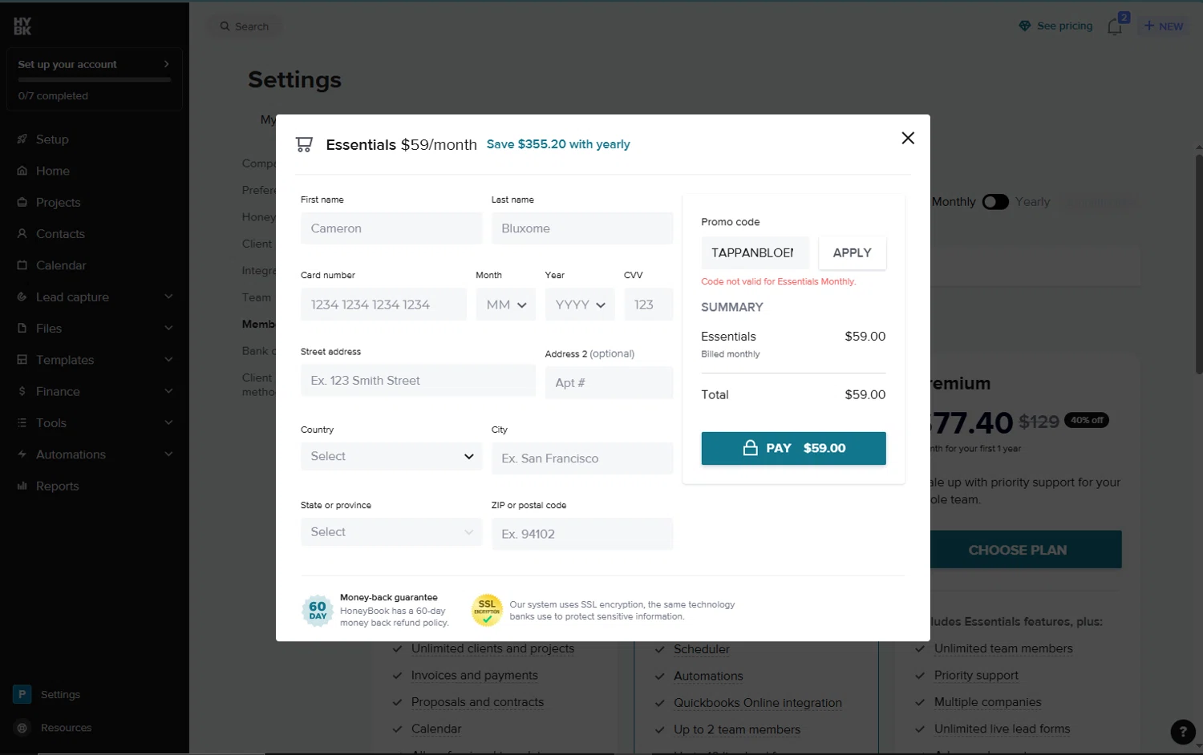
Task: Open the Country select dropdown
Action: tap(391, 456)
